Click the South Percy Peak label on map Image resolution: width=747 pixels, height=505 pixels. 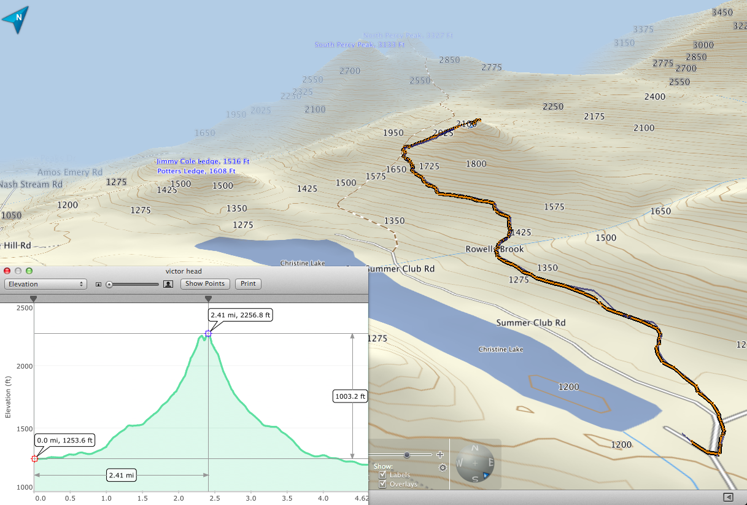[x=359, y=45]
